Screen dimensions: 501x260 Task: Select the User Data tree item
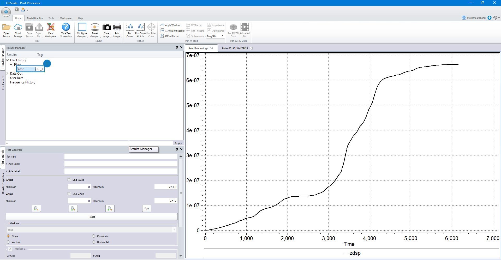(17, 78)
